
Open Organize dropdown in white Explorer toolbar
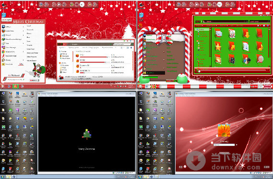click(62, 47)
